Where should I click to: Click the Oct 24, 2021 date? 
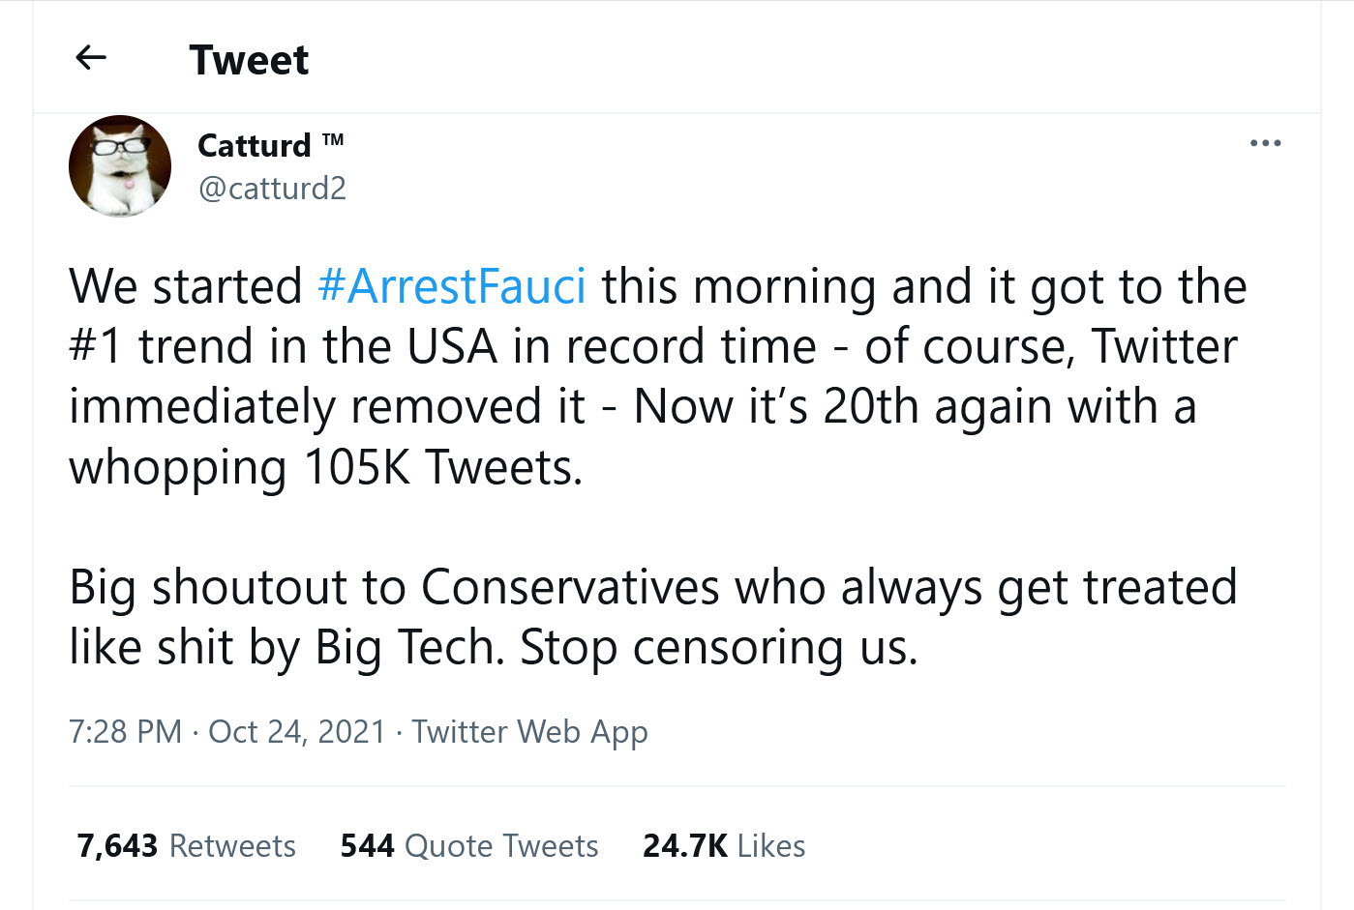297,731
